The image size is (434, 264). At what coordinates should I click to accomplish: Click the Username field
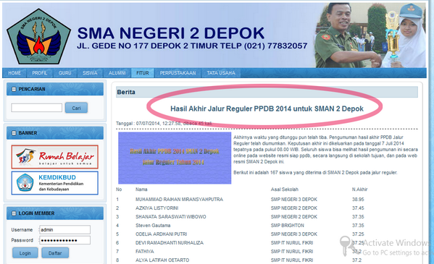point(64,230)
